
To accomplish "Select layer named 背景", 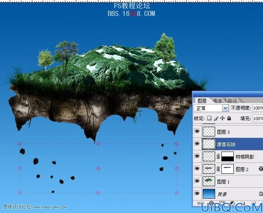I will pos(222,194).
